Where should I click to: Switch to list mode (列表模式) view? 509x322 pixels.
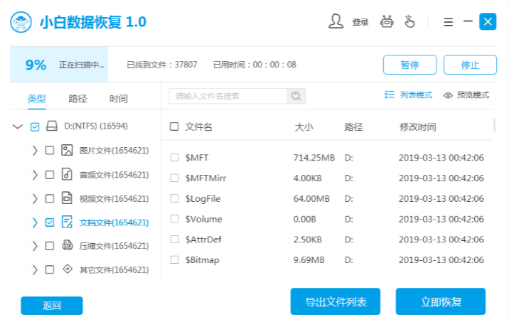click(409, 95)
